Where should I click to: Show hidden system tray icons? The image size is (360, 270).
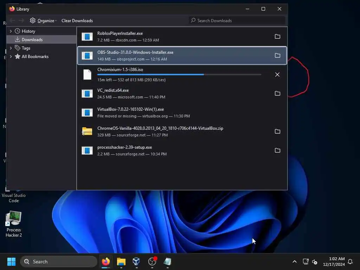[x=295, y=262]
